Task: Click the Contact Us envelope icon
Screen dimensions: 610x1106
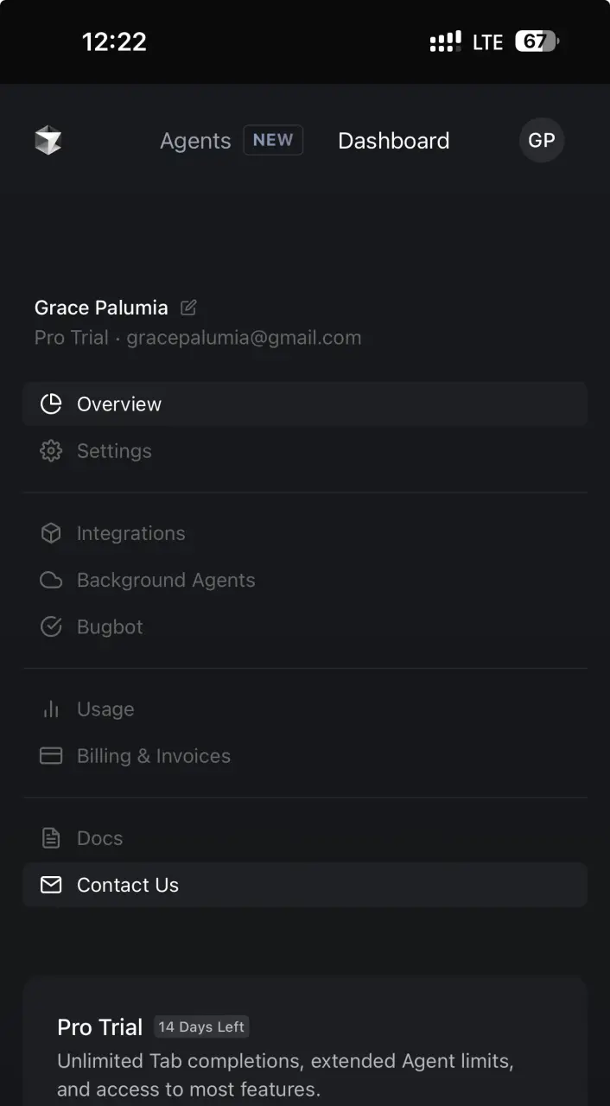Action: tap(51, 885)
